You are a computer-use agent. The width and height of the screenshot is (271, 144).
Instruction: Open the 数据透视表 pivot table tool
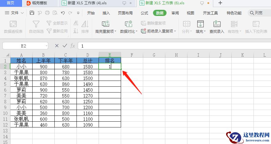coord(13,27)
